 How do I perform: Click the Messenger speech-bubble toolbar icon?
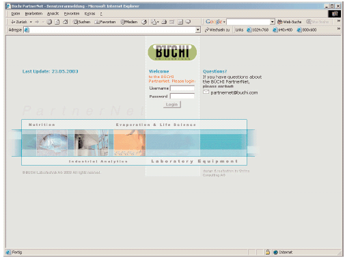click(x=188, y=22)
